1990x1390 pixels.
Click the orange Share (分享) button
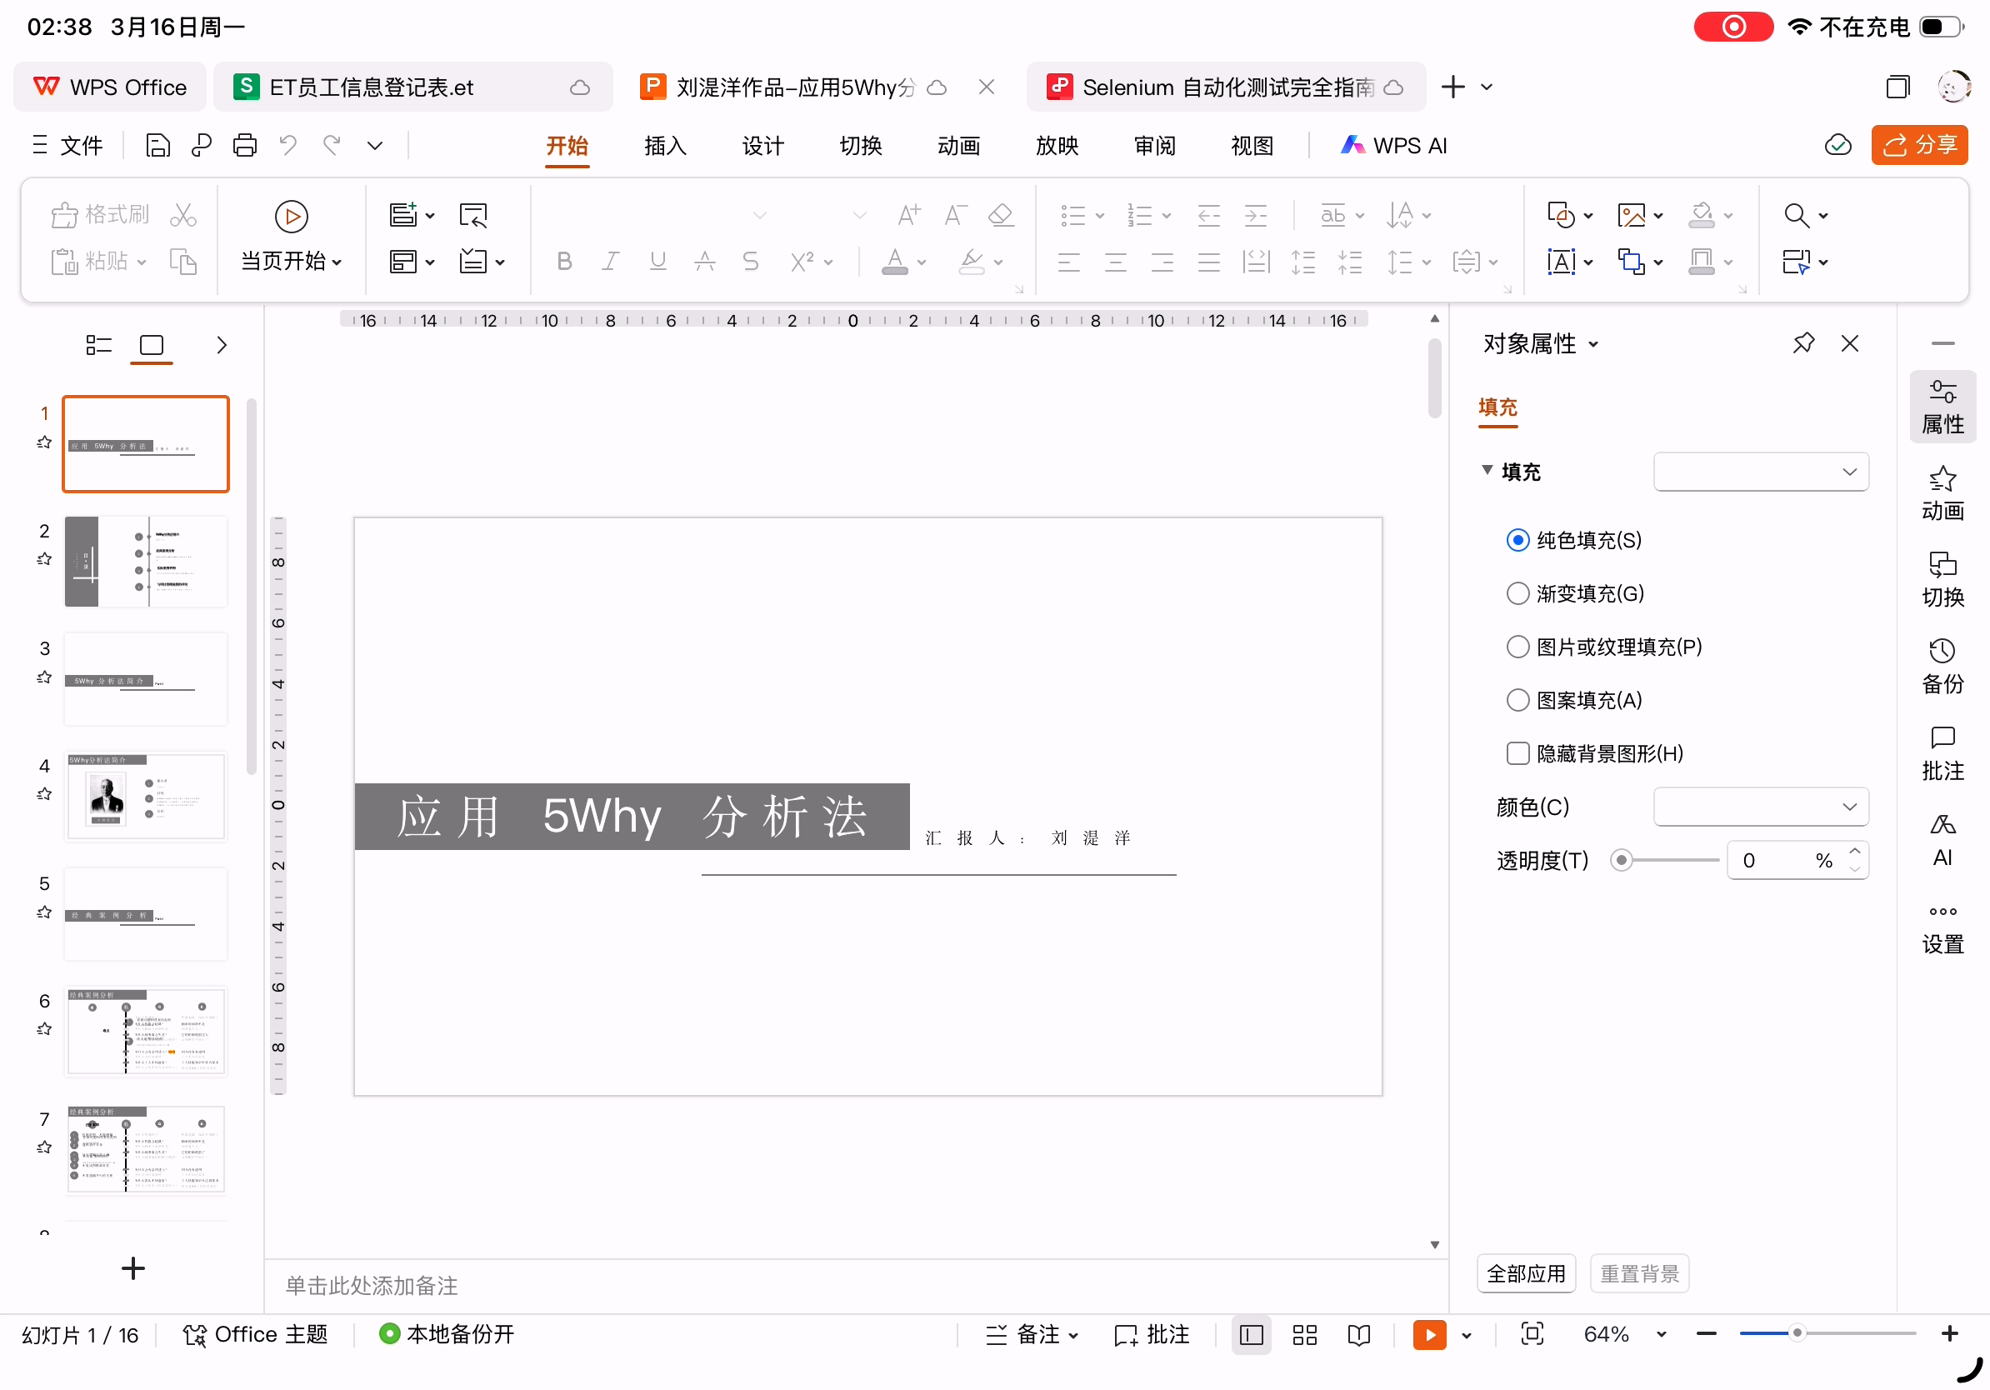click(1919, 146)
